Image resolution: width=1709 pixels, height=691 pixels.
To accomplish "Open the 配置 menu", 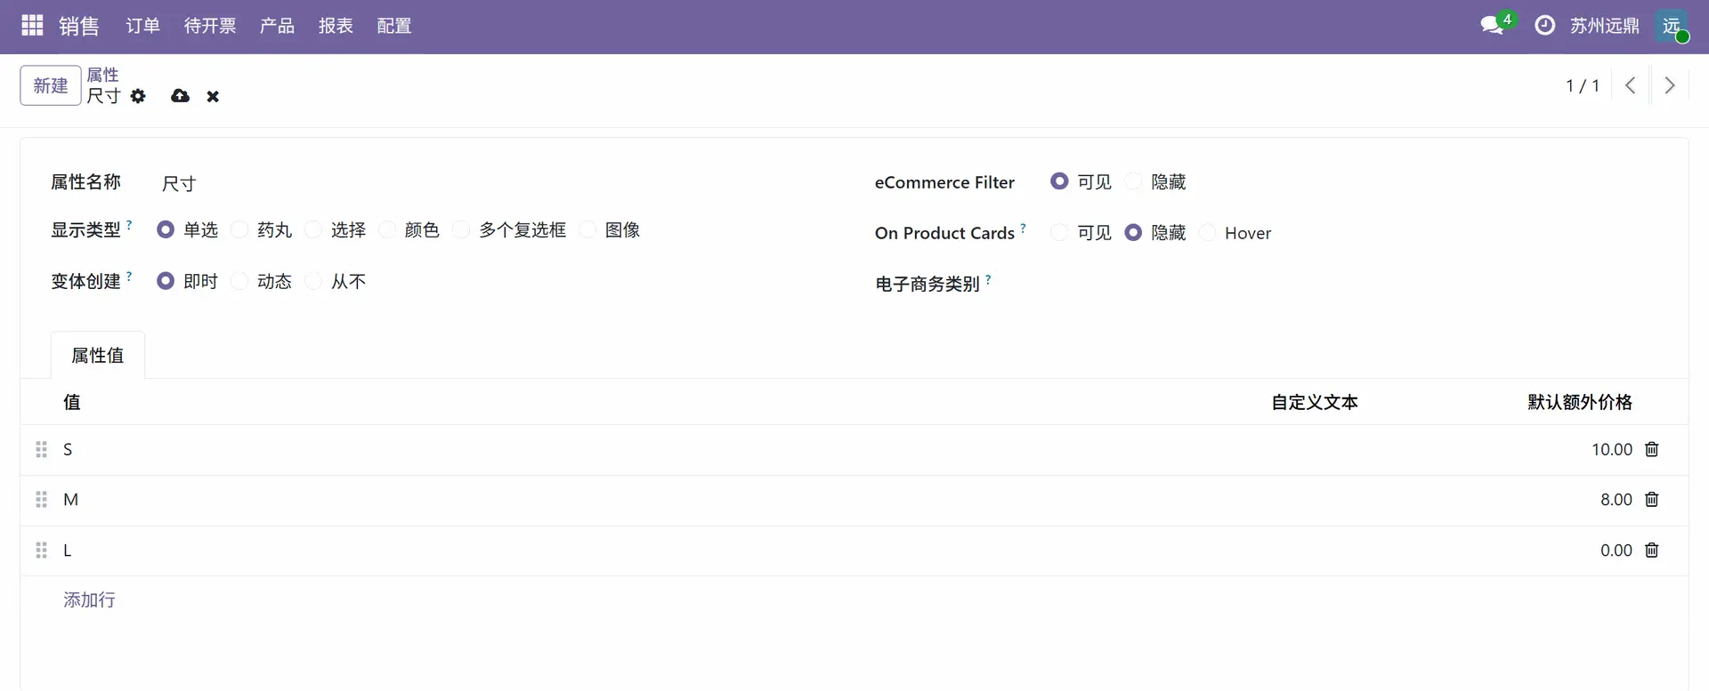I will (393, 26).
